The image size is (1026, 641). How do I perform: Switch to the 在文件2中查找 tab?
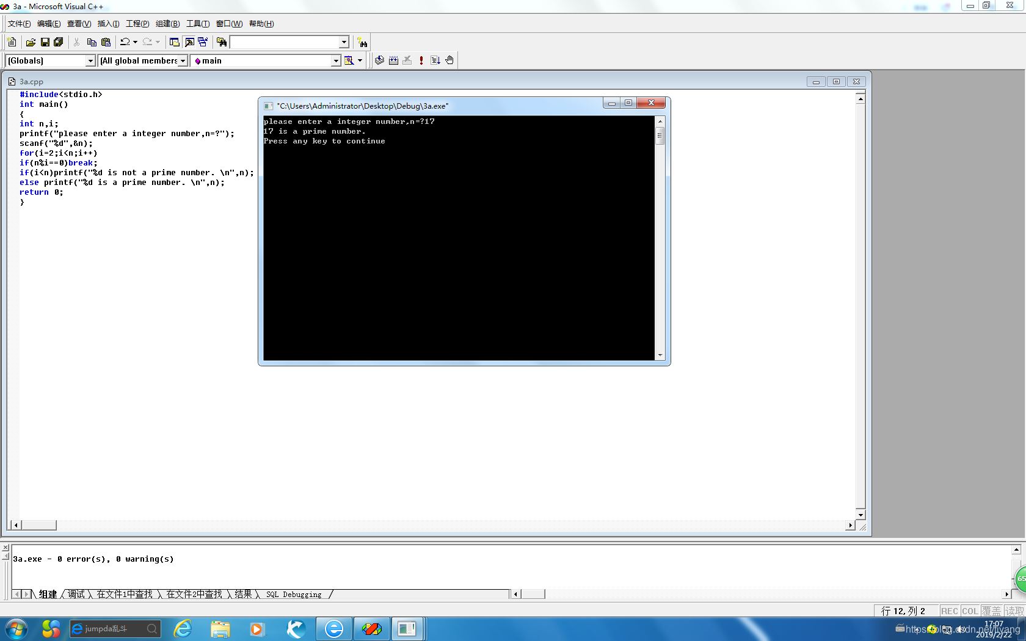(x=194, y=594)
